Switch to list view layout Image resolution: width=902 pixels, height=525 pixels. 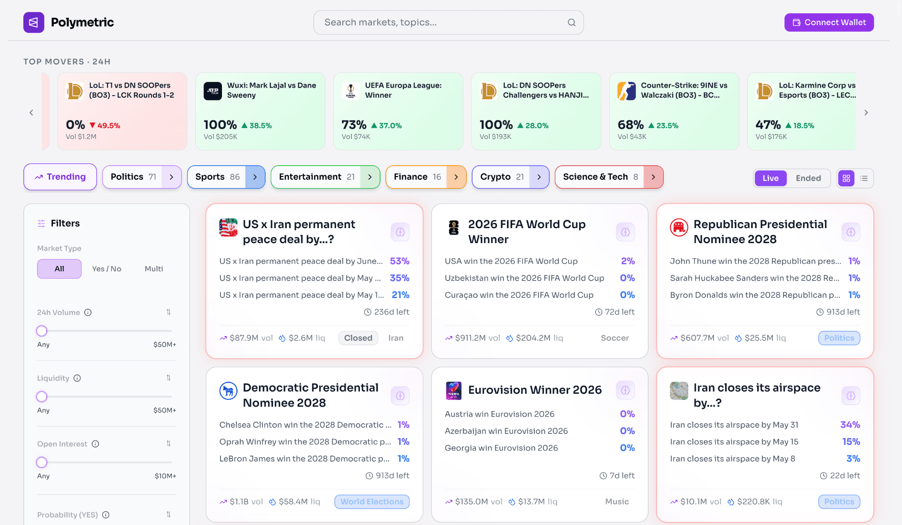point(864,178)
